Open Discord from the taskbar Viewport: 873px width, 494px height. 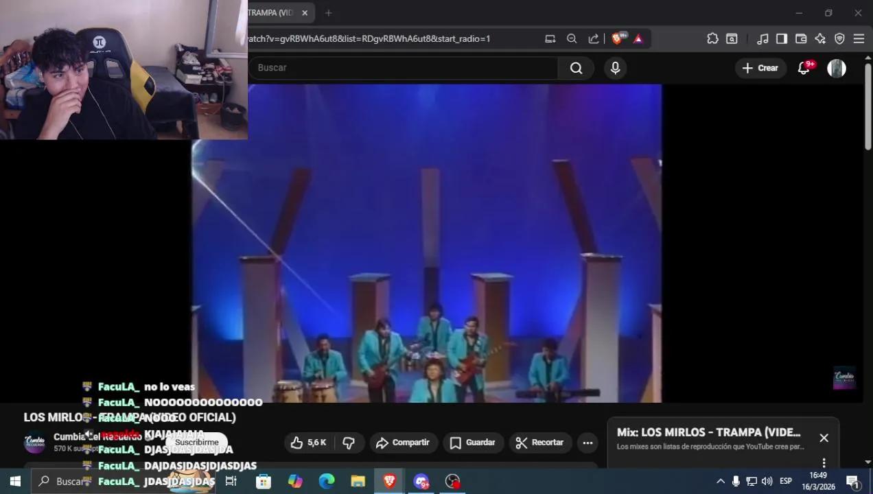pyautogui.click(x=421, y=481)
